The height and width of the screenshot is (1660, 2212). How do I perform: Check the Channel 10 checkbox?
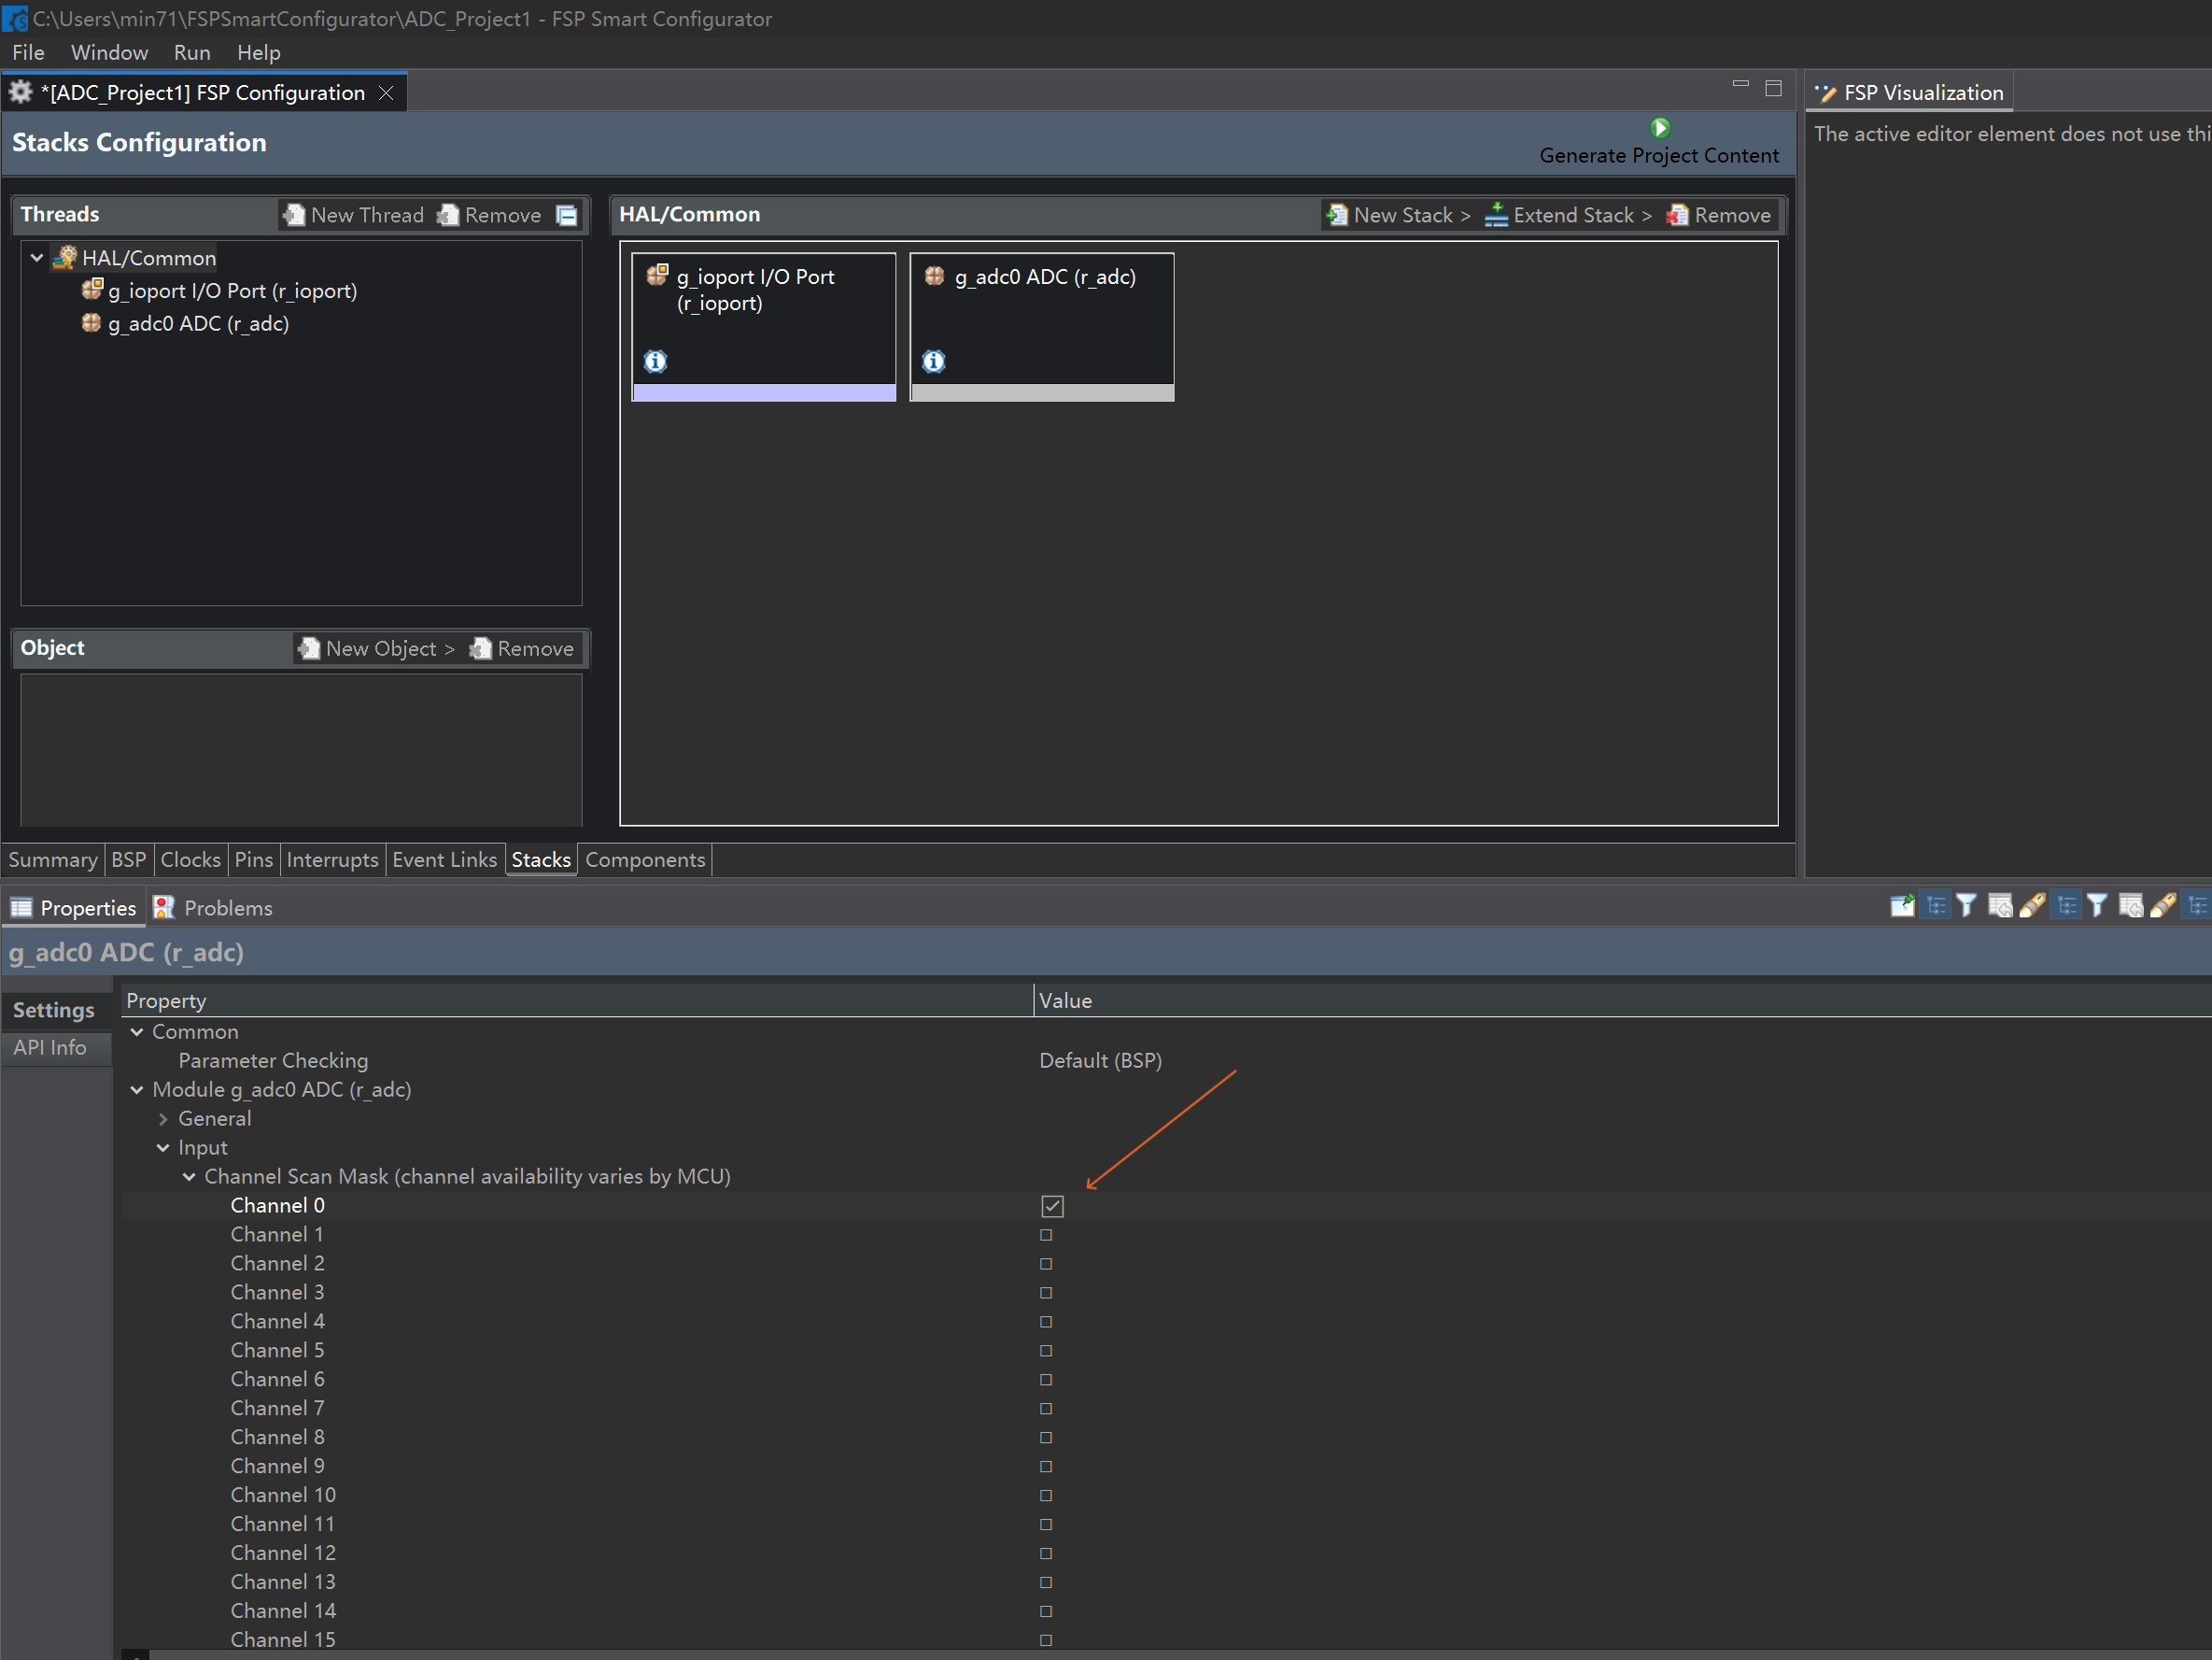(x=1046, y=1496)
